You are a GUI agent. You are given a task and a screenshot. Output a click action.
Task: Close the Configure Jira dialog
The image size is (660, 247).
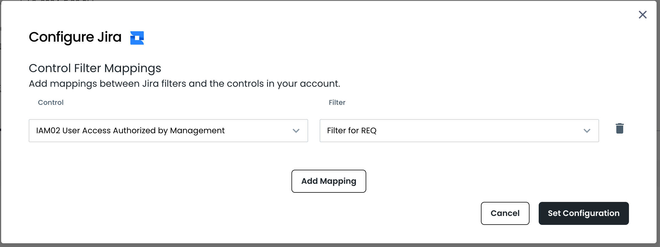642,15
